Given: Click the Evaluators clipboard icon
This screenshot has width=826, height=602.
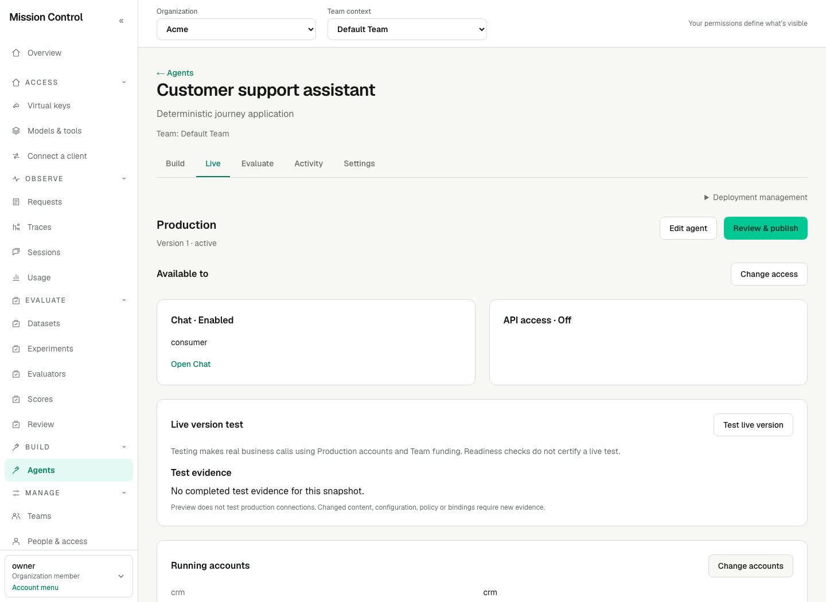Looking at the screenshot, I should point(16,374).
